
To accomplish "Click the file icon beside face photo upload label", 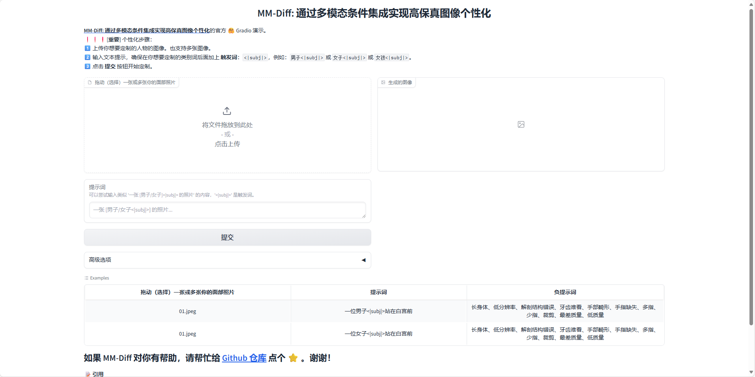I will click(x=90, y=83).
